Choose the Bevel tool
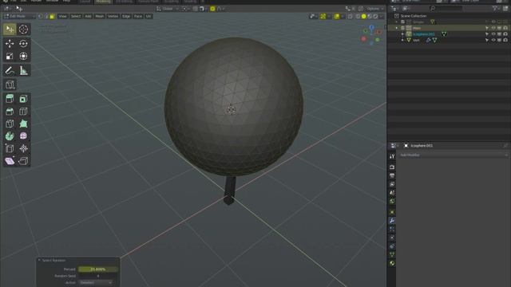Image resolution: width=511 pixels, height=287 pixels. pyautogui.click(x=10, y=112)
